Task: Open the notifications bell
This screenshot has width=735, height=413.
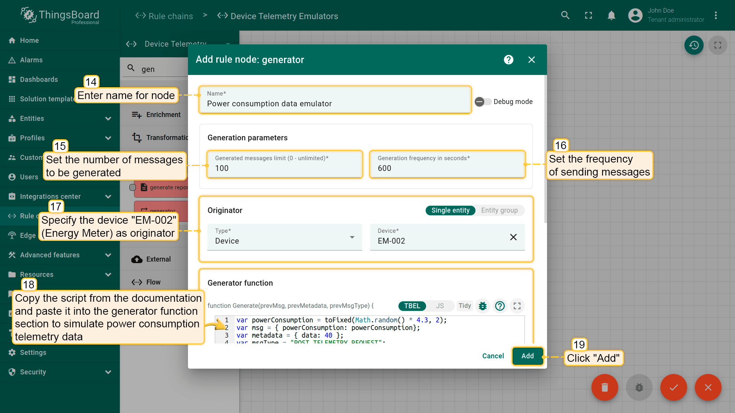Action: click(611, 16)
